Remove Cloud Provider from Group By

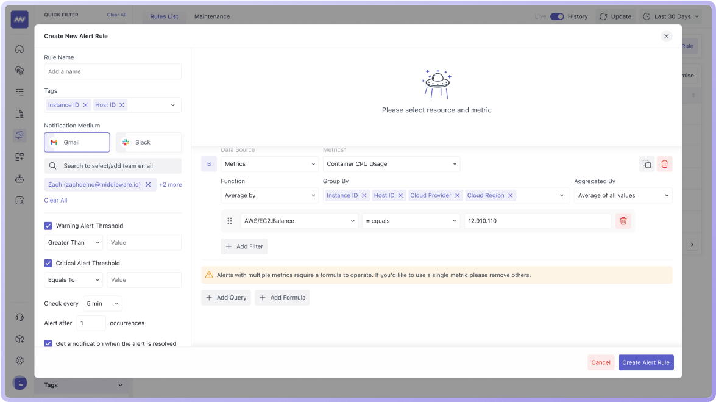point(457,195)
